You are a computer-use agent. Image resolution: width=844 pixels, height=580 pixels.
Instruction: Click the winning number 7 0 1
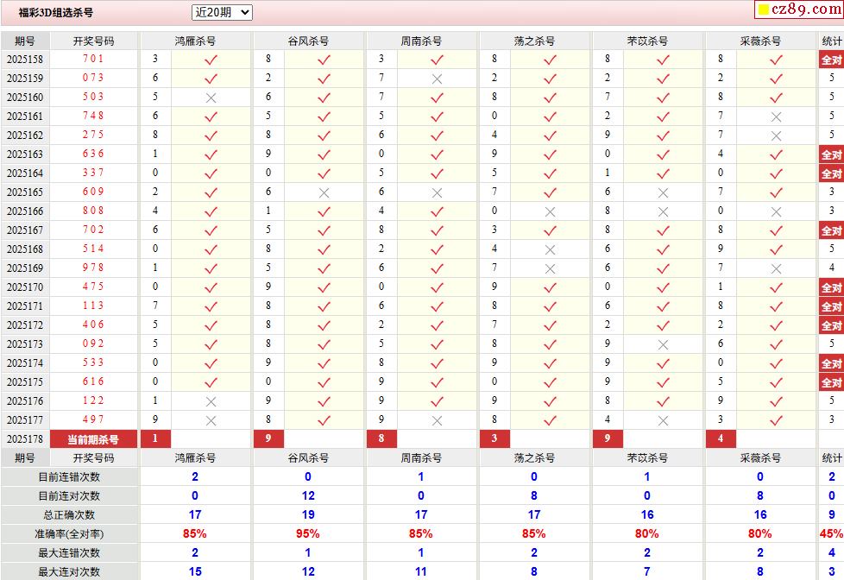point(93,59)
